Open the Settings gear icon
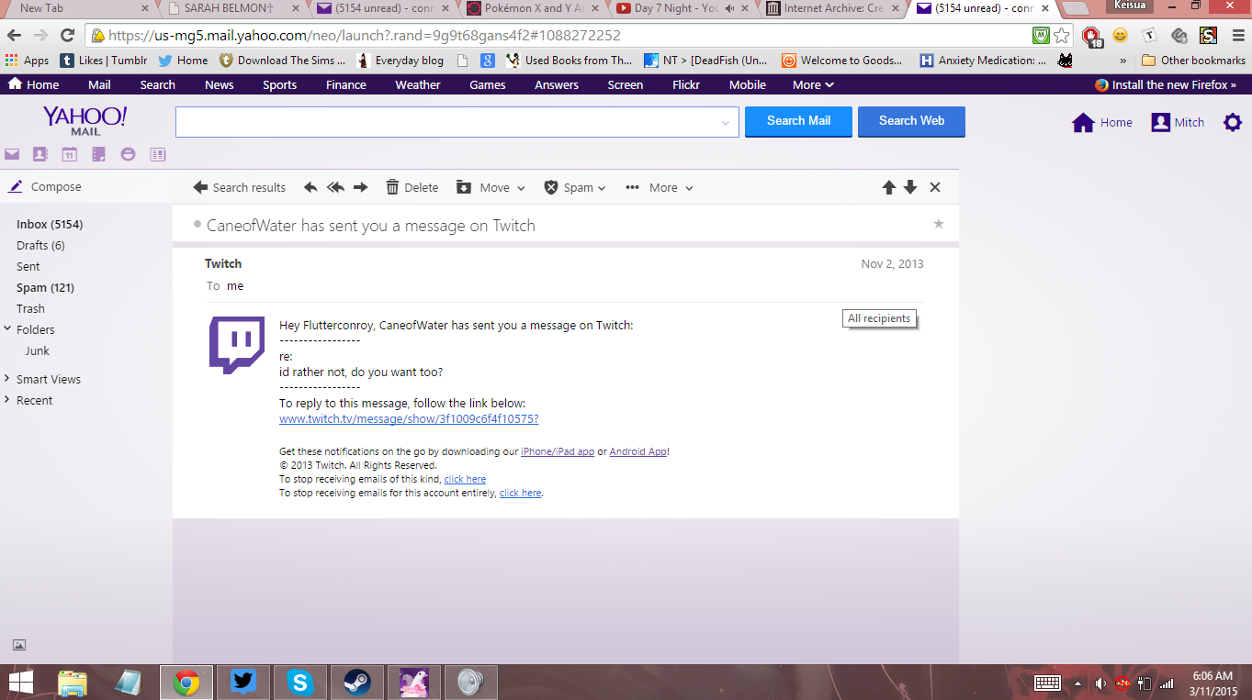1252x700 pixels. point(1233,122)
